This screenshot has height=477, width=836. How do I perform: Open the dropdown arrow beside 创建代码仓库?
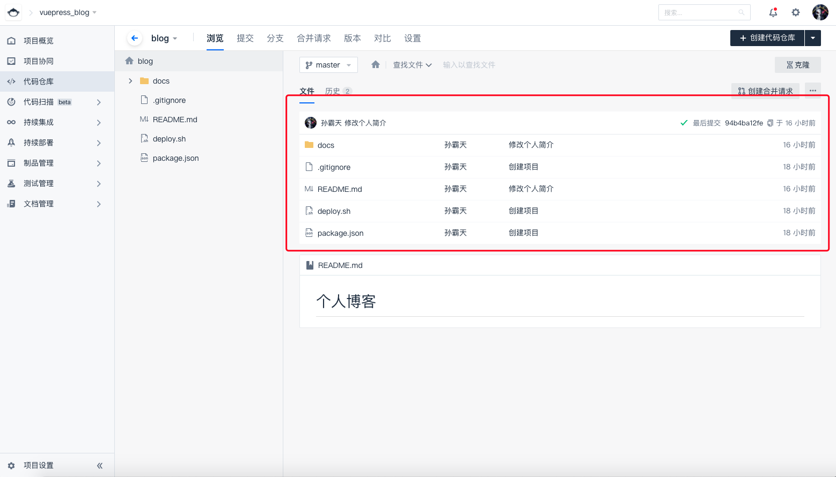(813, 38)
